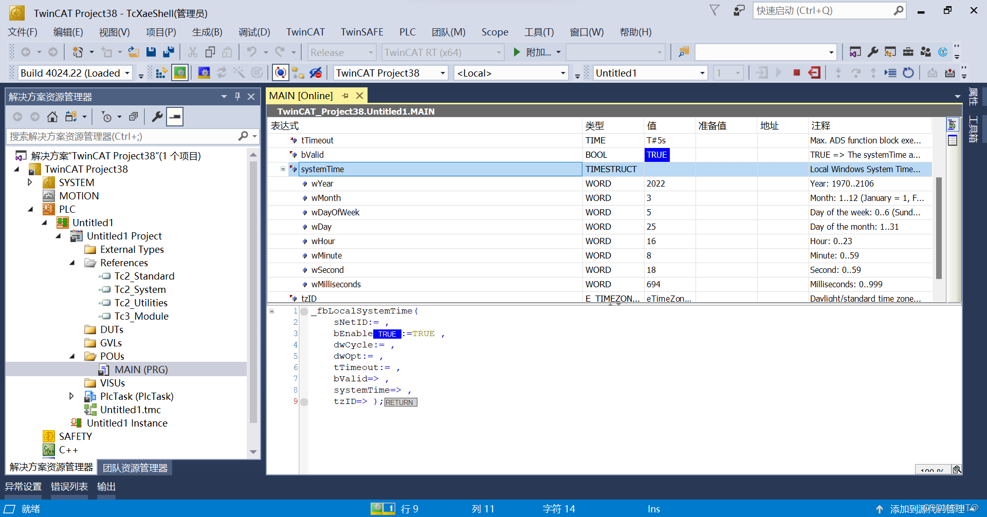The height and width of the screenshot is (517, 987).
Task: Switch to the 团队资源管理器 tab
Action: (x=135, y=468)
